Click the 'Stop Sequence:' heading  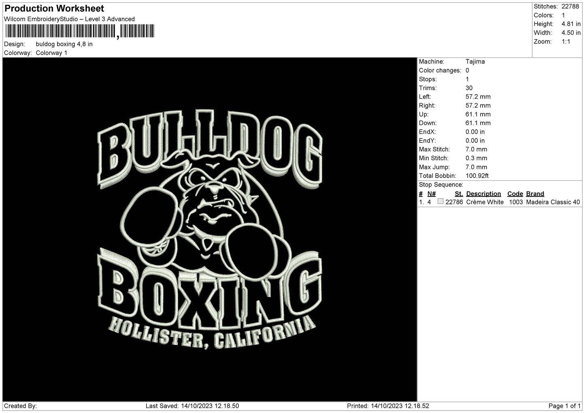tap(441, 185)
